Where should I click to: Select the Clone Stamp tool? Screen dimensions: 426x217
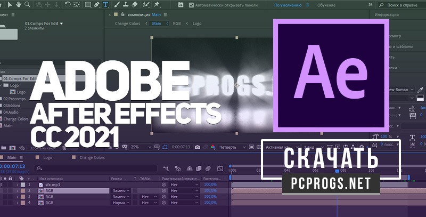[126, 4]
